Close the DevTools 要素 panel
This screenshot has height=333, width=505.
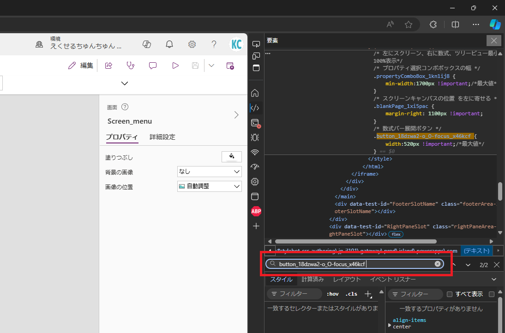click(494, 41)
